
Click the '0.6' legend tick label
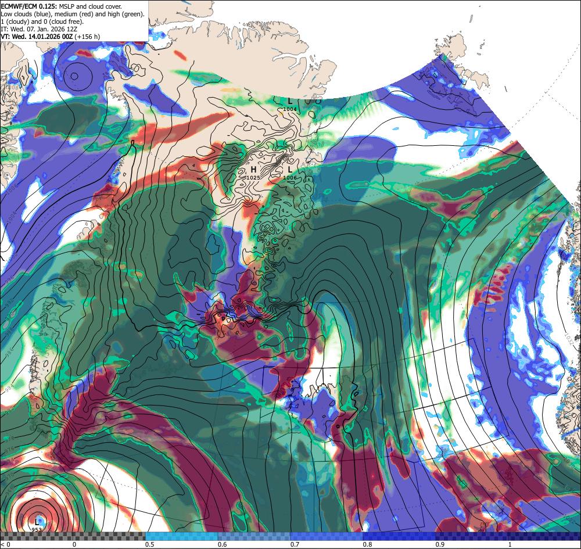[x=223, y=544]
